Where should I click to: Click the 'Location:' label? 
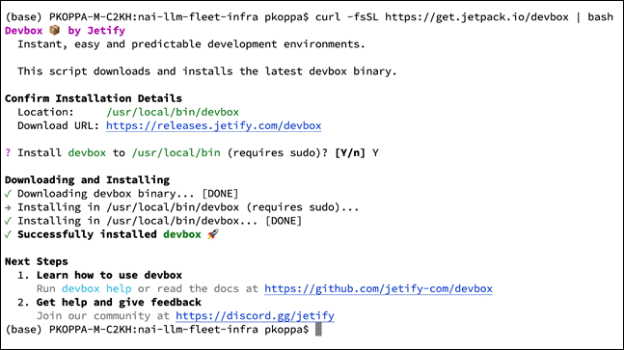click(45, 112)
